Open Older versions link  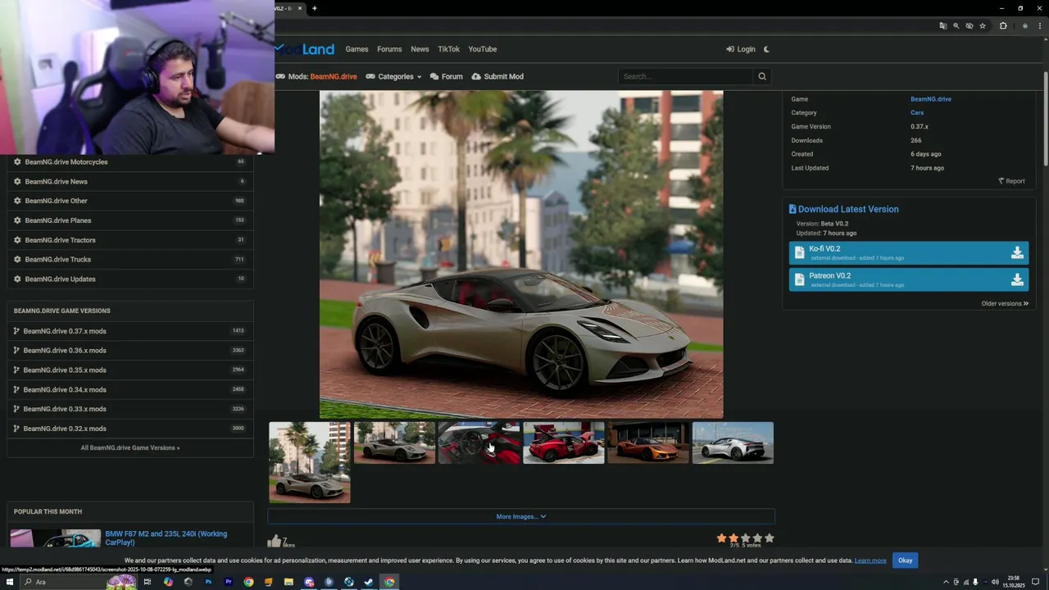tap(1005, 303)
